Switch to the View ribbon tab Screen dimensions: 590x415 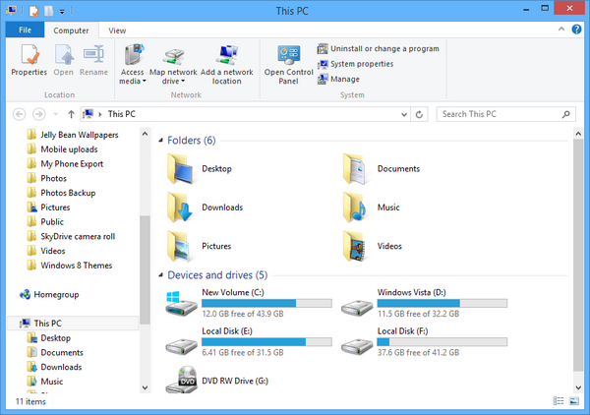[x=117, y=30]
